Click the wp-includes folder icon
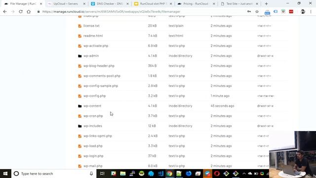 pyautogui.click(x=80, y=126)
